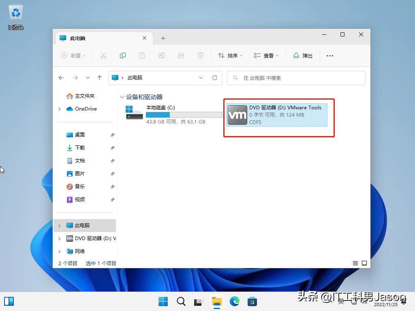Switch to details view in status bar
Image resolution: width=415 pixels, height=311 pixels.
click(x=355, y=263)
